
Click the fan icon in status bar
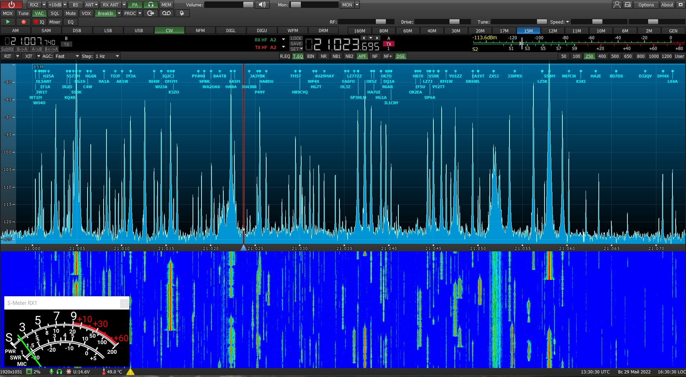coord(69,372)
